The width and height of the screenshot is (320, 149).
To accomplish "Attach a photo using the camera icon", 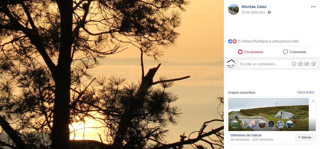I will point(300,64).
